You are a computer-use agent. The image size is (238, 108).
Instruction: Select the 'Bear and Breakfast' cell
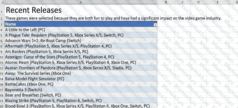point(81,95)
